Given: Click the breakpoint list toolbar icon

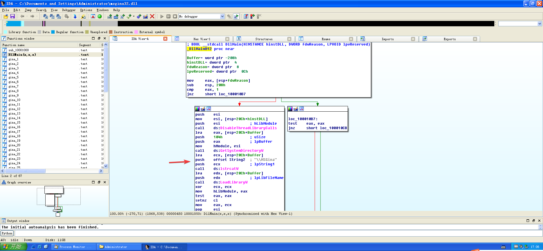Looking at the screenshot, I should point(246,16).
